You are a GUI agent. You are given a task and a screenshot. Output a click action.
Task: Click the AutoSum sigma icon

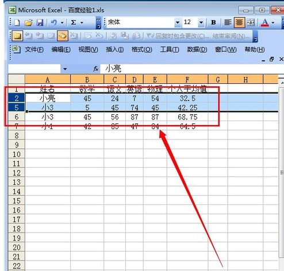click(x=73, y=22)
